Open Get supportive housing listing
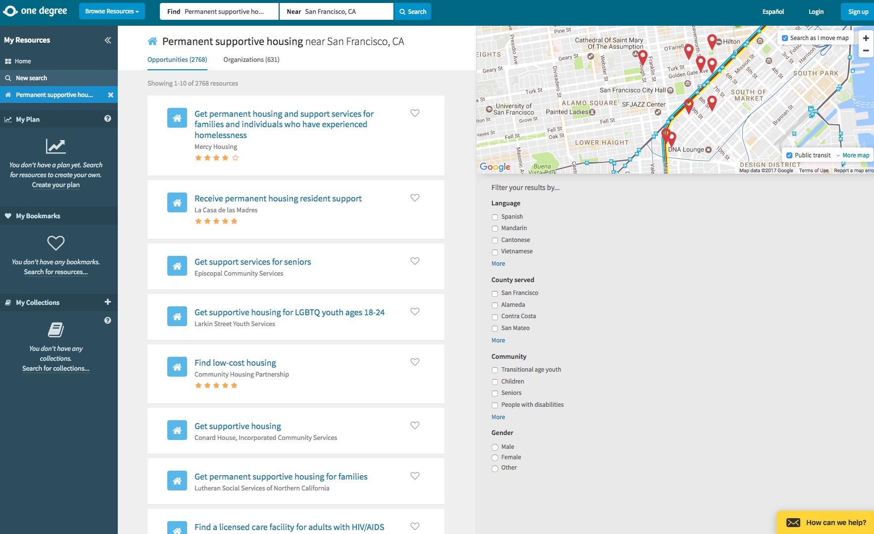The width and height of the screenshot is (874, 534). pyautogui.click(x=238, y=426)
